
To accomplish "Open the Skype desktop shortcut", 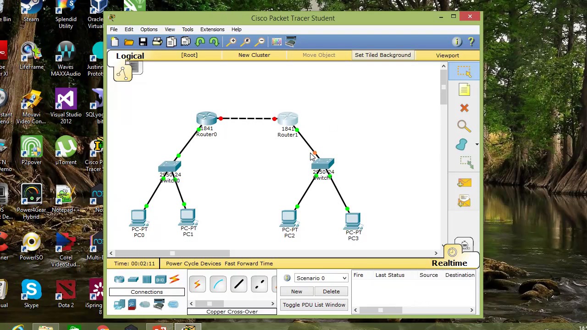I will [x=31, y=294].
